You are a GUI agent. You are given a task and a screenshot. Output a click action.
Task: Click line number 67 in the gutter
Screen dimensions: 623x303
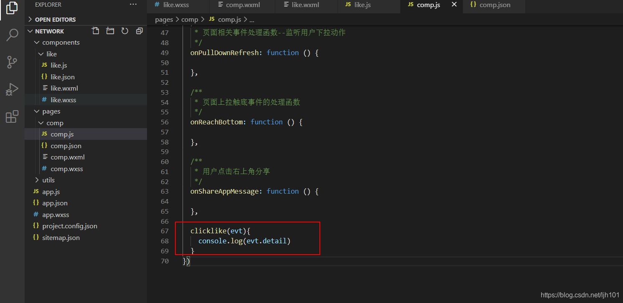point(165,231)
